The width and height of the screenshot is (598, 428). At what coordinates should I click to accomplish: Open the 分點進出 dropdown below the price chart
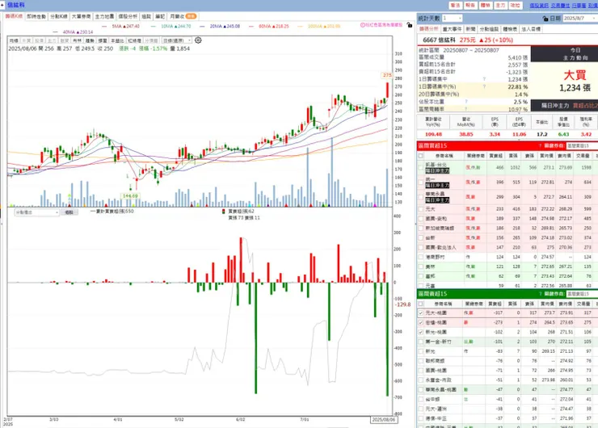(x=36, y=212)
